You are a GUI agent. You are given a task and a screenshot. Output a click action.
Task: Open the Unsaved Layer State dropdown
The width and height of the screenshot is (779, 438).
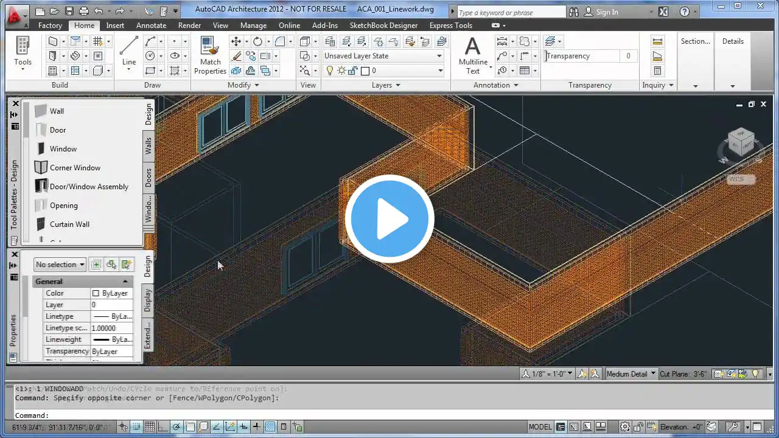pos(383,56)
